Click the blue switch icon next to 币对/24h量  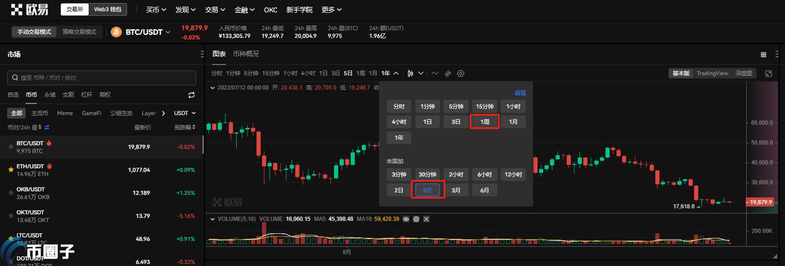coord(47,127)
